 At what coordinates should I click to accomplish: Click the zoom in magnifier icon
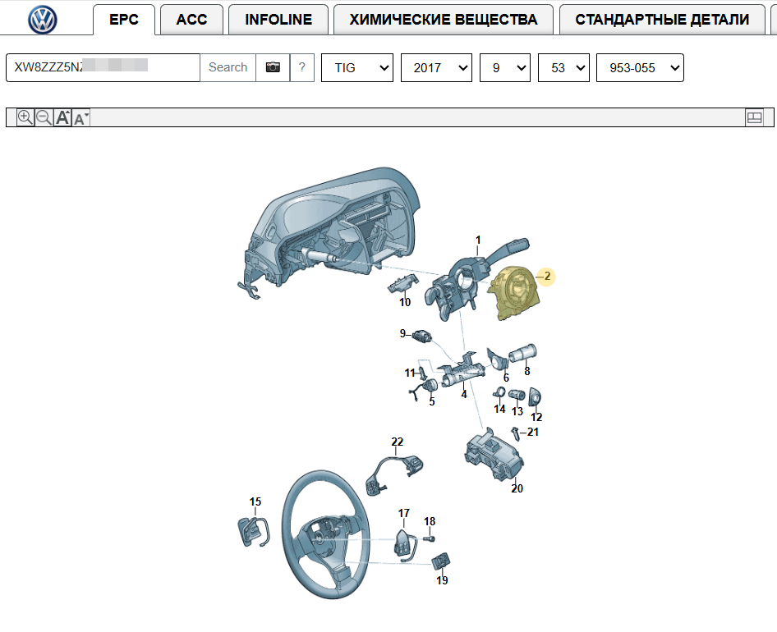(25, 118)
